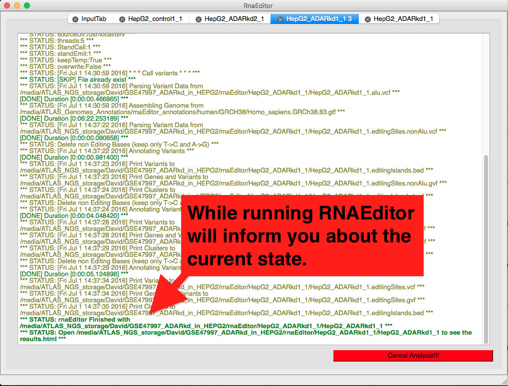Click the red close window button
Viewport: 508px width, 386px height.
7,5
